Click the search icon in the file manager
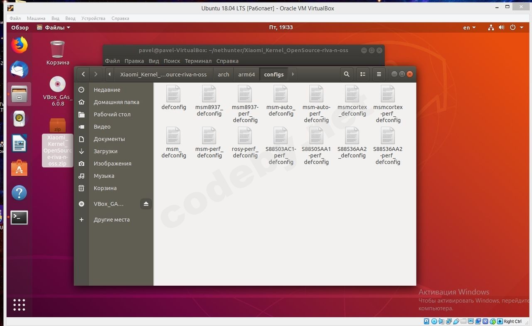The image size is (532, 326). click(x=346, y=74)
